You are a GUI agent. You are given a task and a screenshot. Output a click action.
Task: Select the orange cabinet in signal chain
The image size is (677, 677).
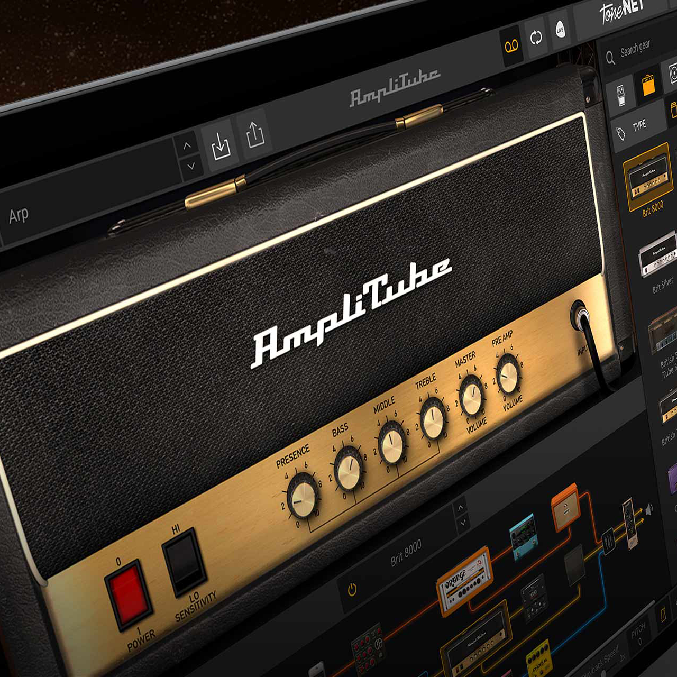pyautogui.click(x=566, y=506)
